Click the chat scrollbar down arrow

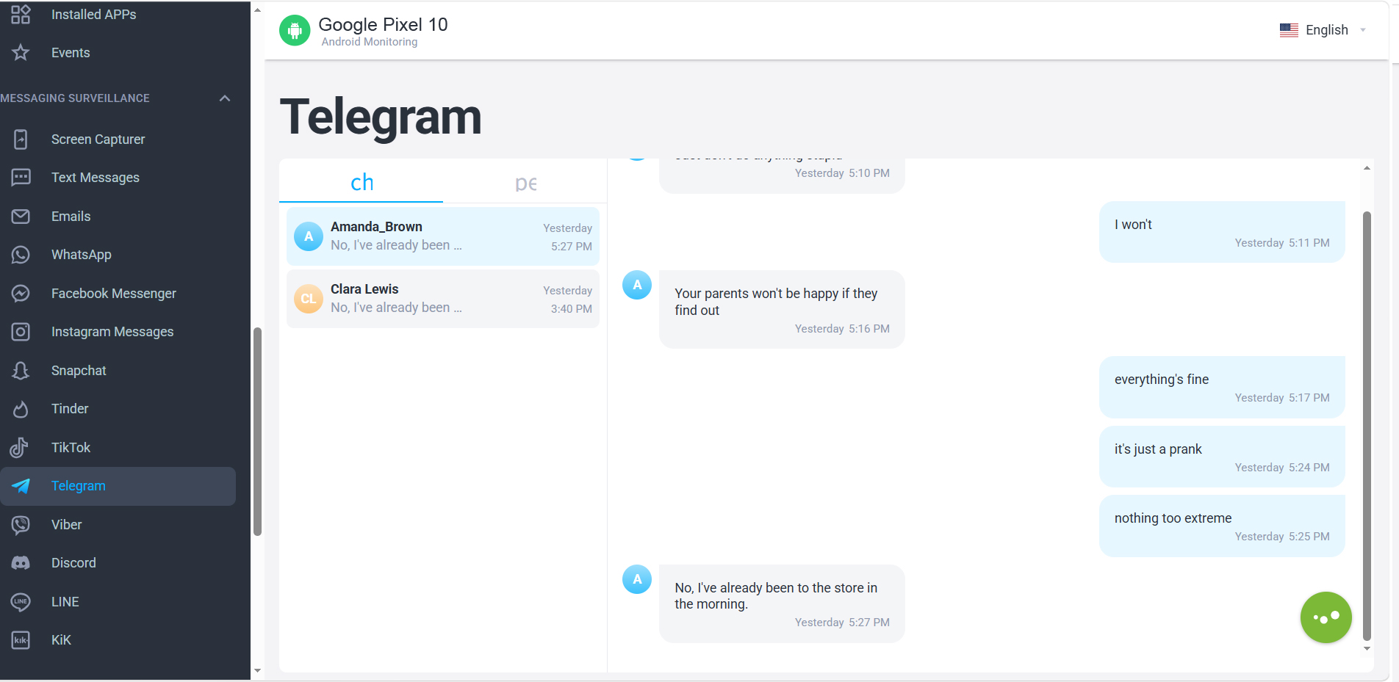(1367, 648)
